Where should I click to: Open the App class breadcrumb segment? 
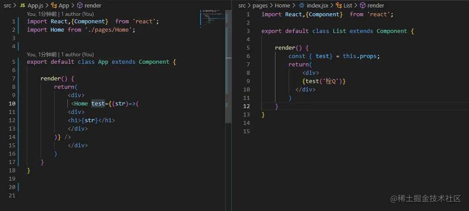pyautogui.click(x=64, y=5)
